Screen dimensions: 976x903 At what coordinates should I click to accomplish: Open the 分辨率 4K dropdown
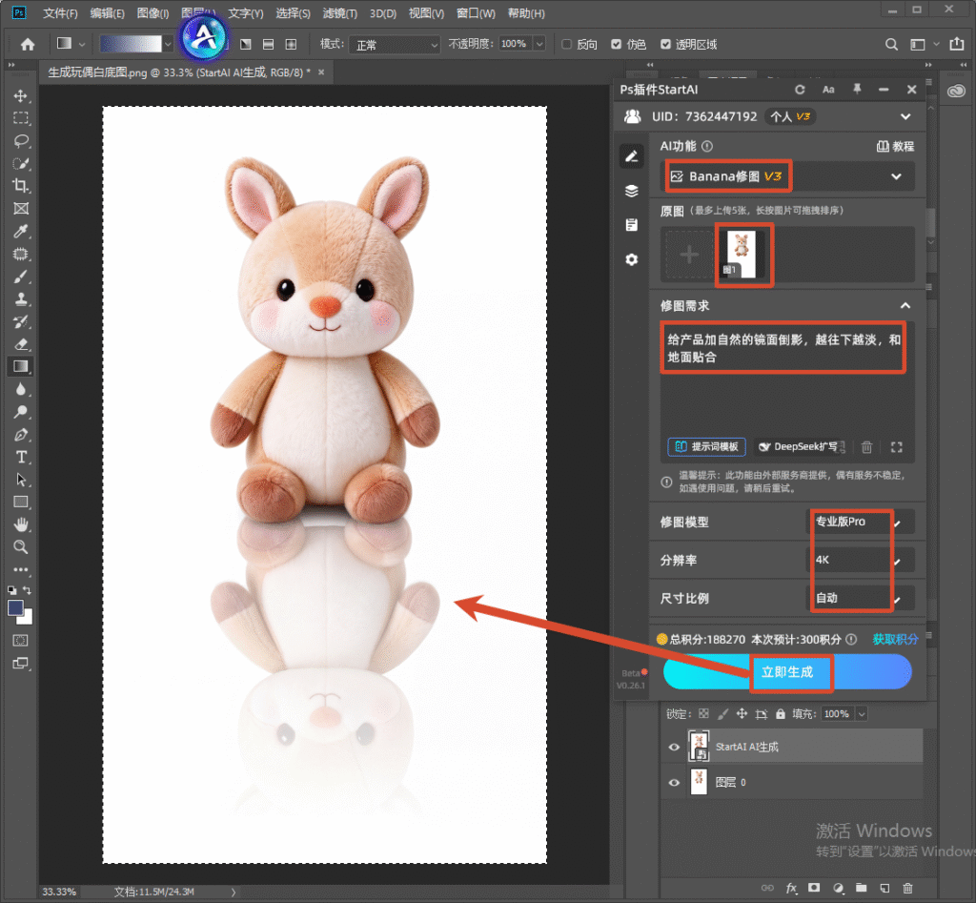point(861,560)
